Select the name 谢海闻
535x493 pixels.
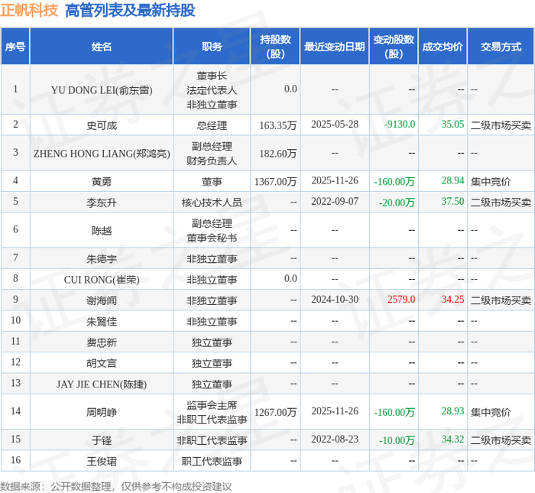click(102, 300)
